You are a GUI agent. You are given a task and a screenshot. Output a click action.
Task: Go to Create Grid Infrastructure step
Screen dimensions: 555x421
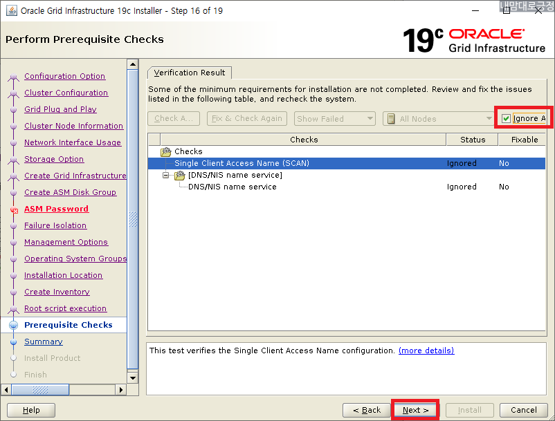click(75, 176)
